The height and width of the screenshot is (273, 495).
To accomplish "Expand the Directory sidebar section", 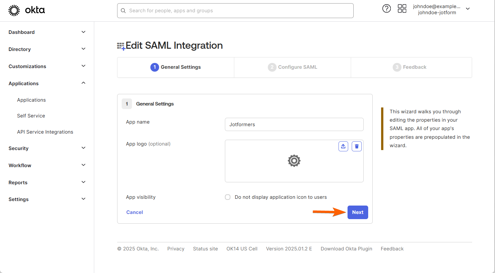I will pos(47,49).
